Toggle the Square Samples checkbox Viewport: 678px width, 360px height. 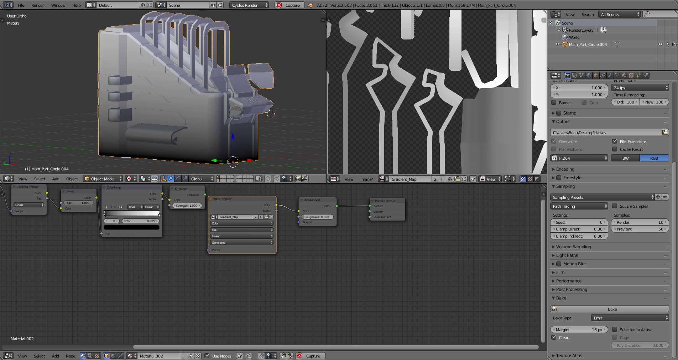615,206
